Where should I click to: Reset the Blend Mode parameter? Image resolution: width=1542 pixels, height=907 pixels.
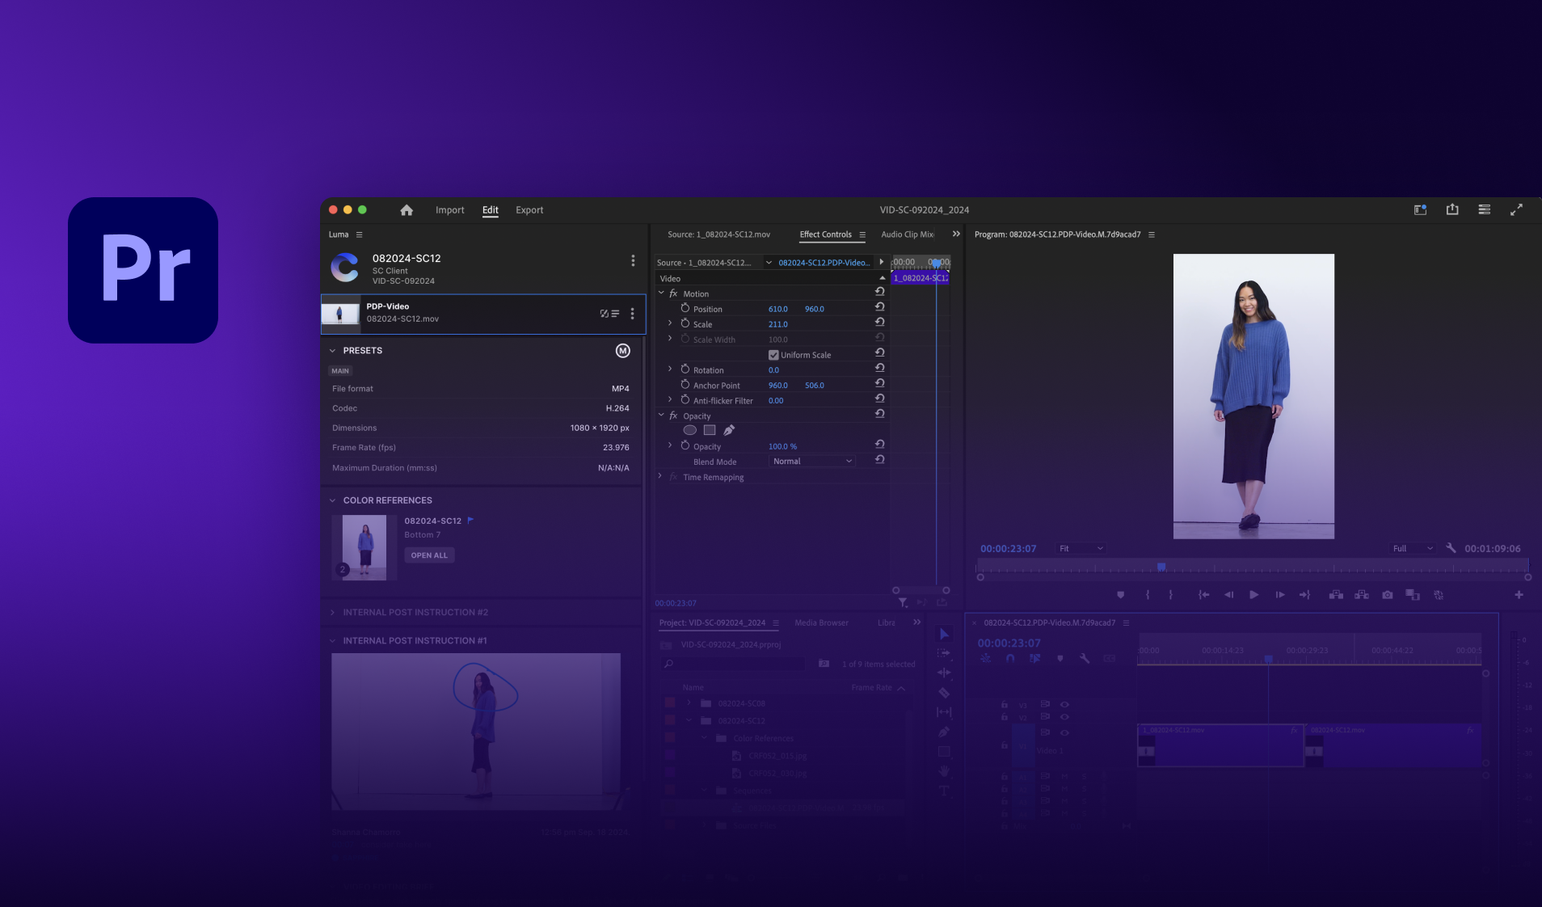pos(879,460)
